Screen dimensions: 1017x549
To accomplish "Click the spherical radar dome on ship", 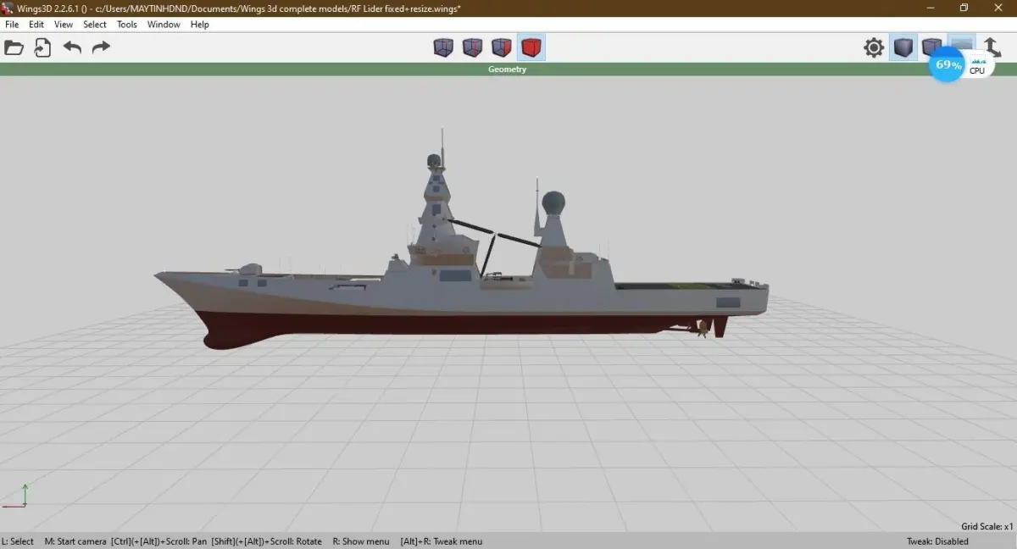I will [x=553, y=202].
